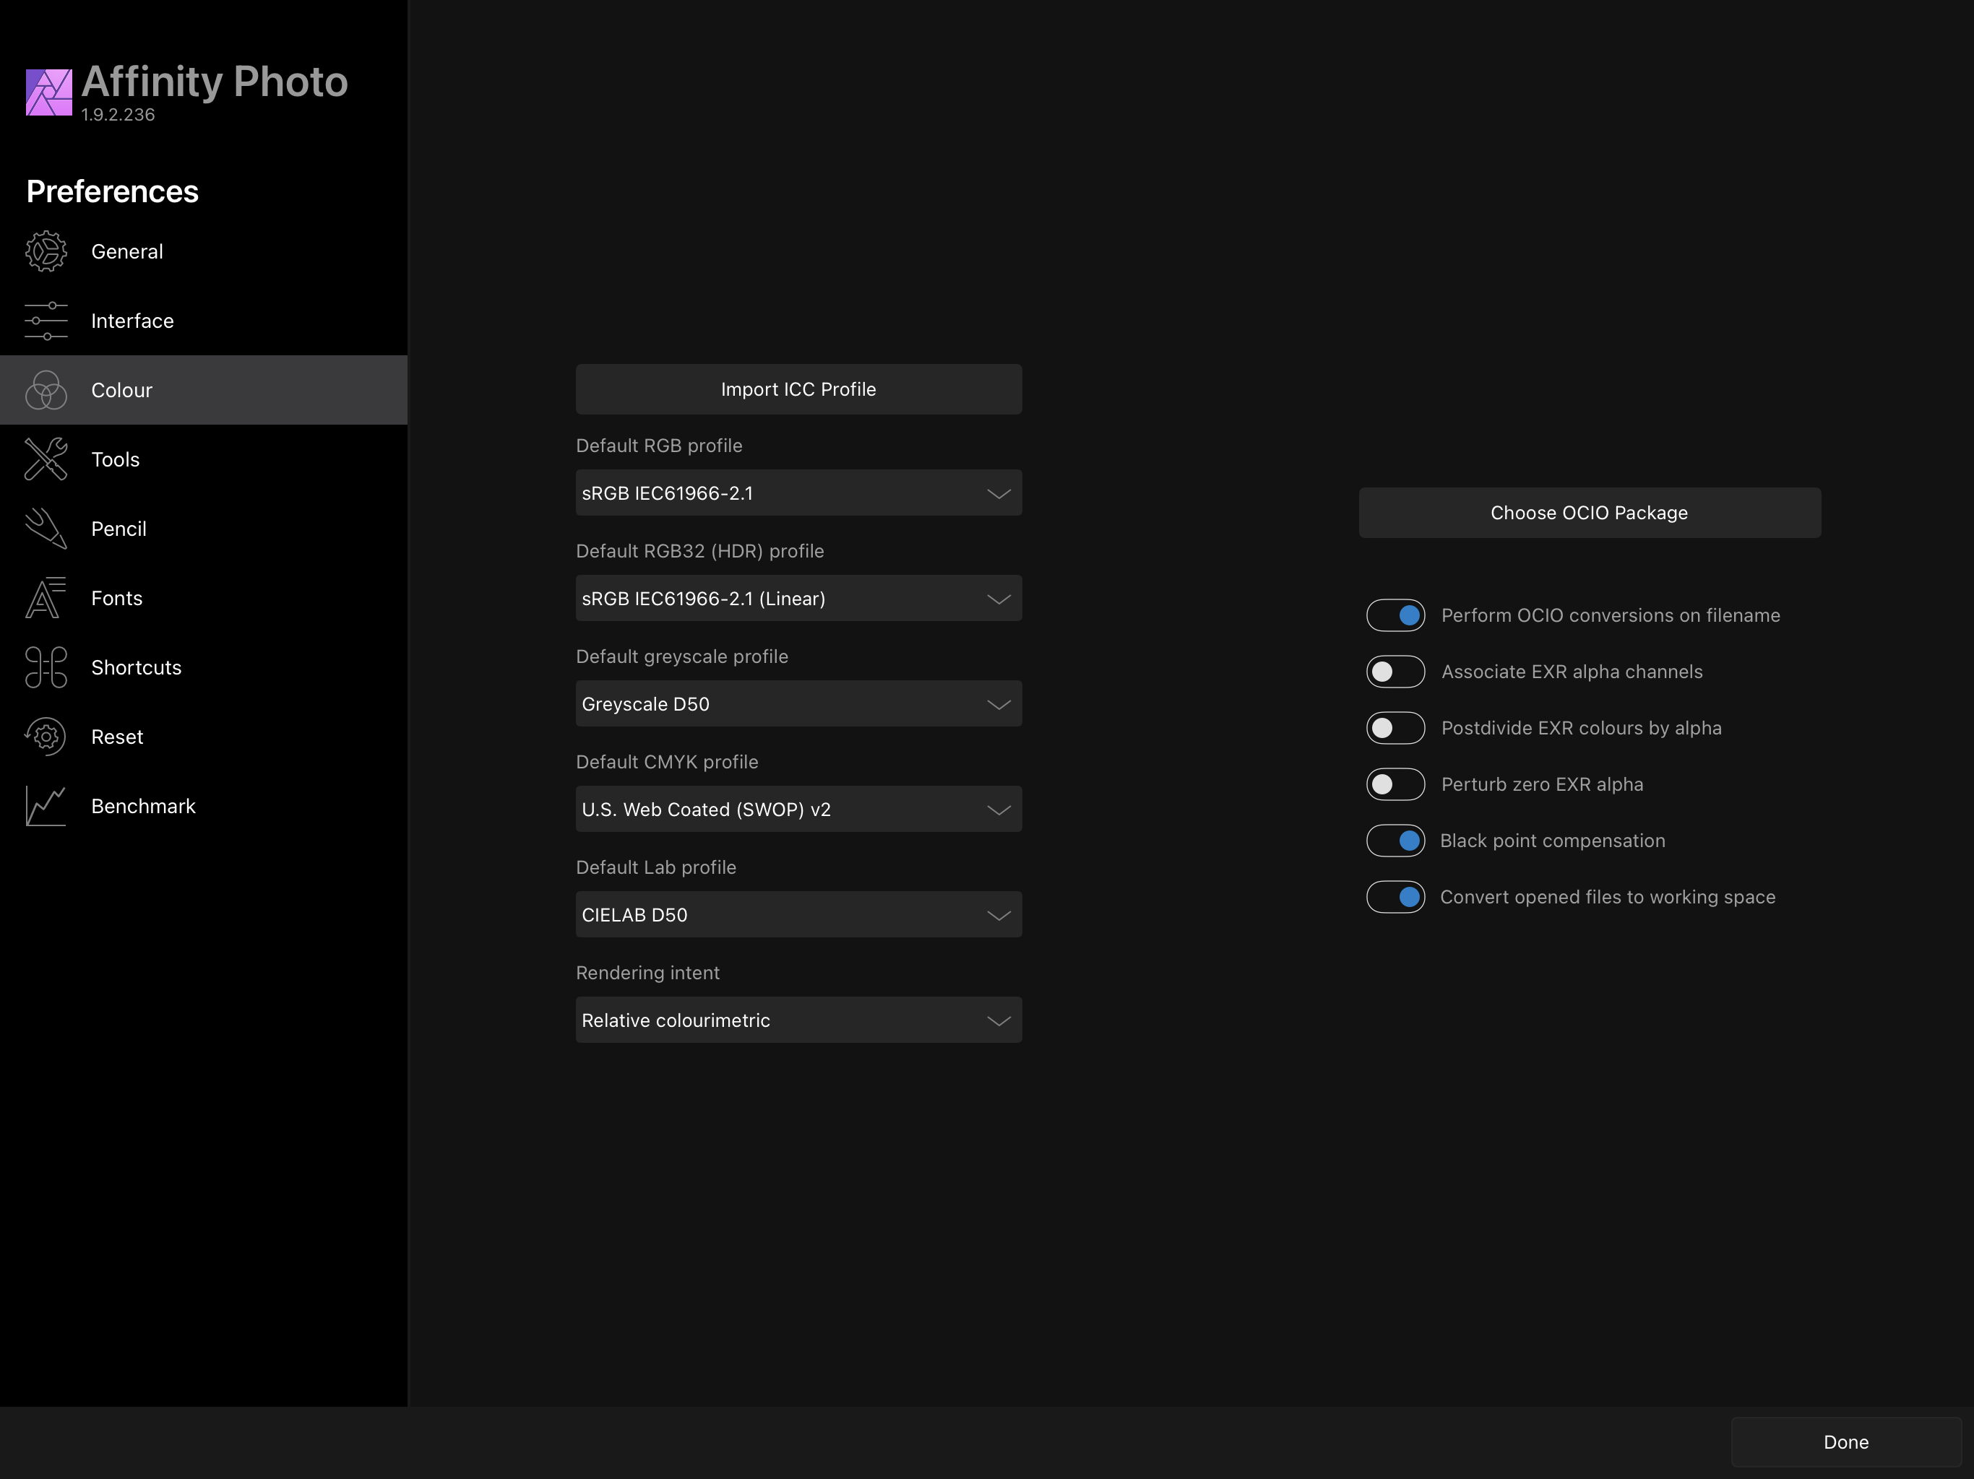Click the Tools wrench icon

(x=46, y=459)
